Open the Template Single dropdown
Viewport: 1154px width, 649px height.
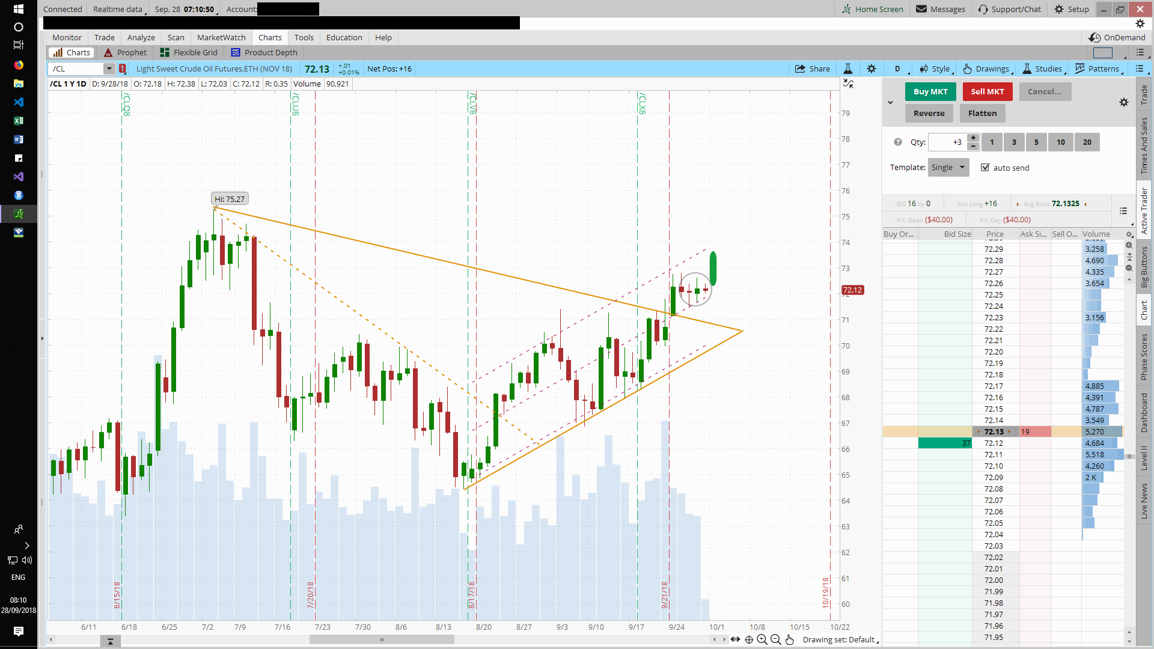point(948,167)
